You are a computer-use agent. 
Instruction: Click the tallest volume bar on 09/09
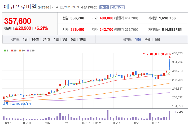click(169, 115)
